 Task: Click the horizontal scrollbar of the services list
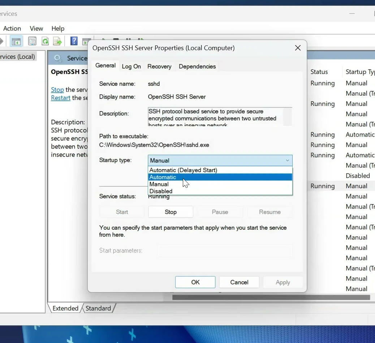[x=271, y=298]
